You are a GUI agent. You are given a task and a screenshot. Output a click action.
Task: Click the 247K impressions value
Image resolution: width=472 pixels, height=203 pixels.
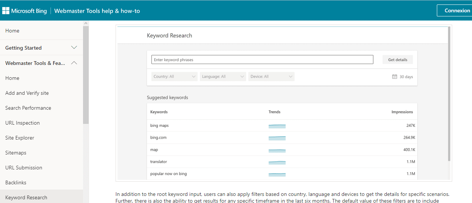click(411, 126)
